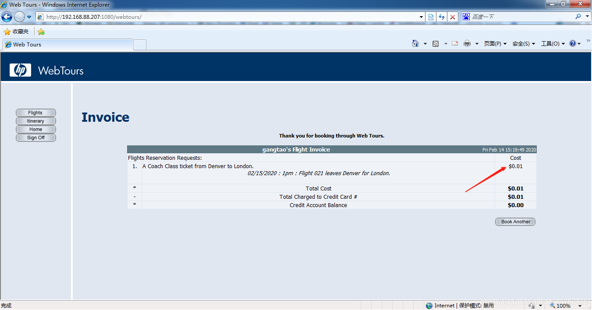This screenshot has height=310, width=592.
Task: Focus the address bar URL field
Action: [227, 17]
